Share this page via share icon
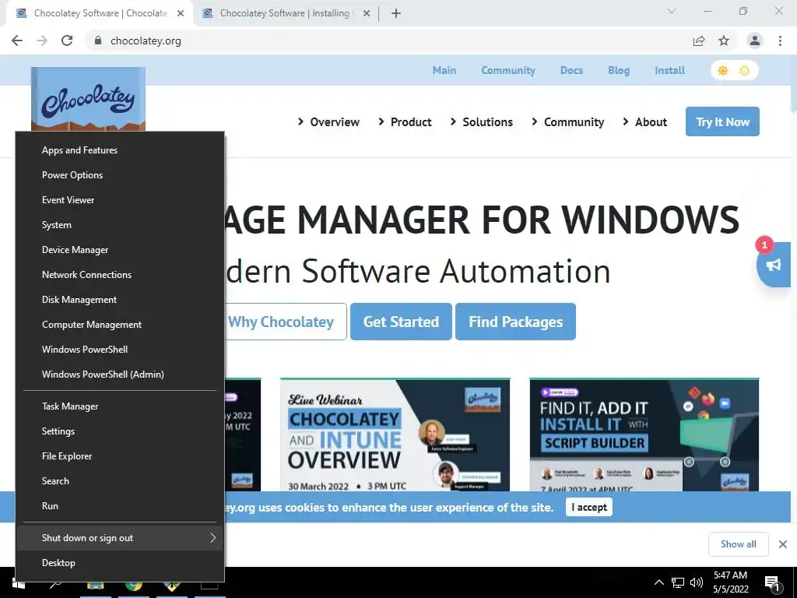The image size is (797, 598). (699, 40)
